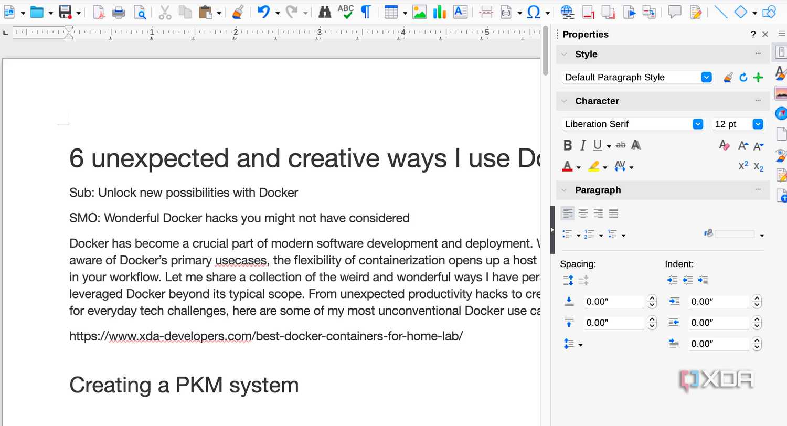Undo the last action
787x426 pixels.
(x=263, y=12)
